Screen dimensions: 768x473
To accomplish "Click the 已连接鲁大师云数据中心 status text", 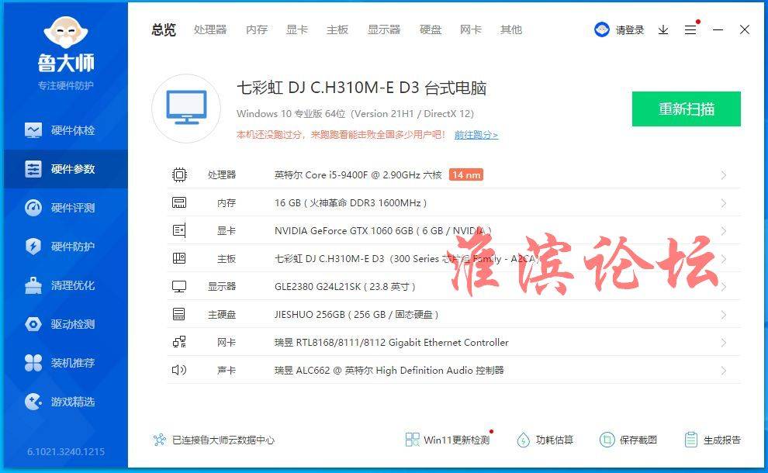I will point(223,440).
